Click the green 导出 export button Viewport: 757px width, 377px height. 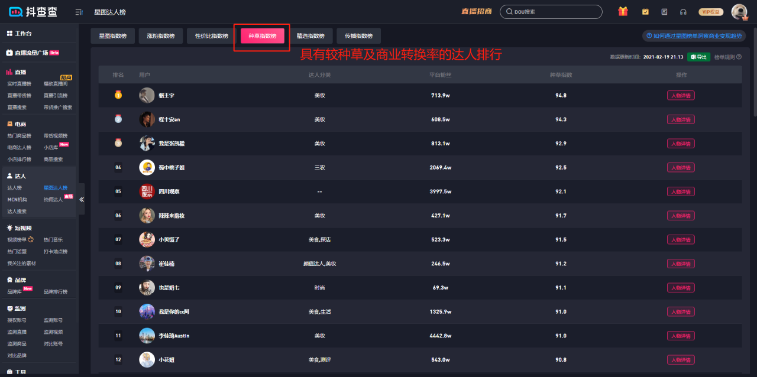coord(698,57)
